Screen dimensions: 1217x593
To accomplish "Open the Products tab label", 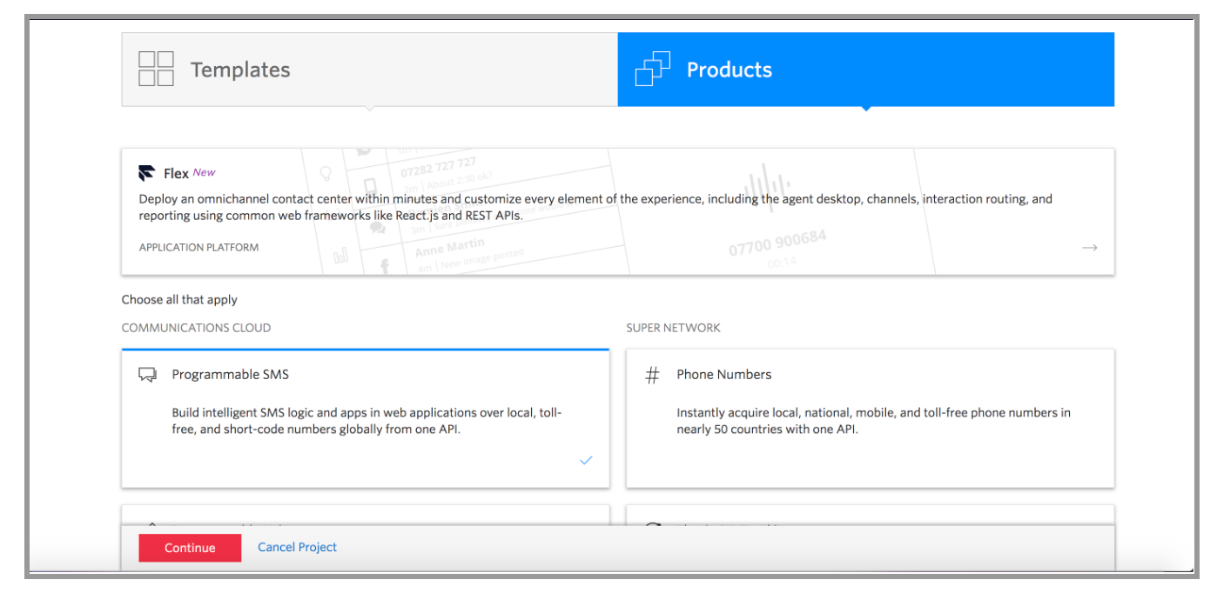I will click(x=730, y=70).
